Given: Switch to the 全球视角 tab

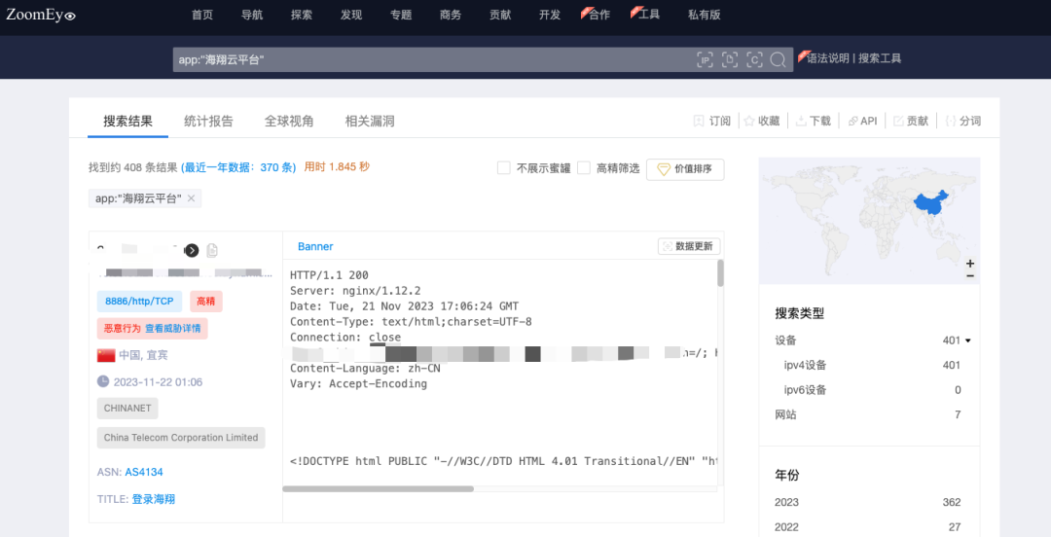Looking at the screenshot, I should coord(289,122).
